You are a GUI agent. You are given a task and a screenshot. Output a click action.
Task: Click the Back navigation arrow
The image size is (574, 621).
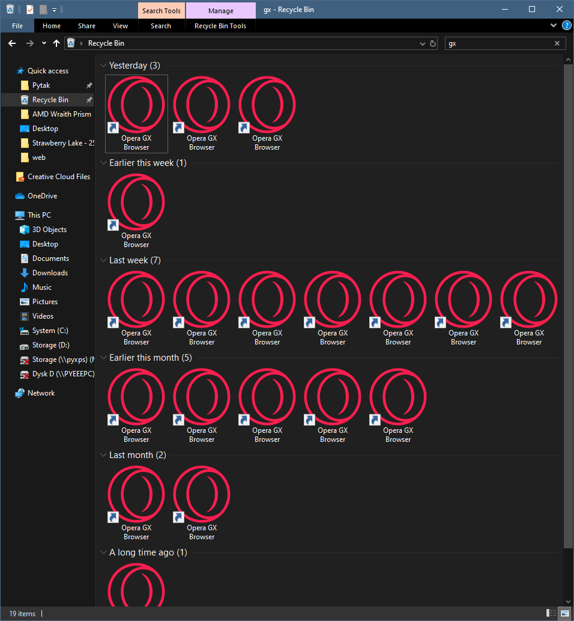pyautogui.click(x=12, y=43)
